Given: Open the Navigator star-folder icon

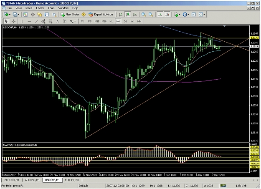Looking at the screenshot, I should [x=40, y=15].
